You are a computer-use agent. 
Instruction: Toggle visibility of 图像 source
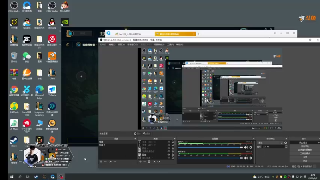tap(169, 154)
